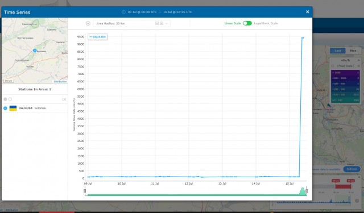This screenshot has height=213, width=364.
Task: Click the round gray icon right of timeline histogram
Action: (x=357, y=201)
